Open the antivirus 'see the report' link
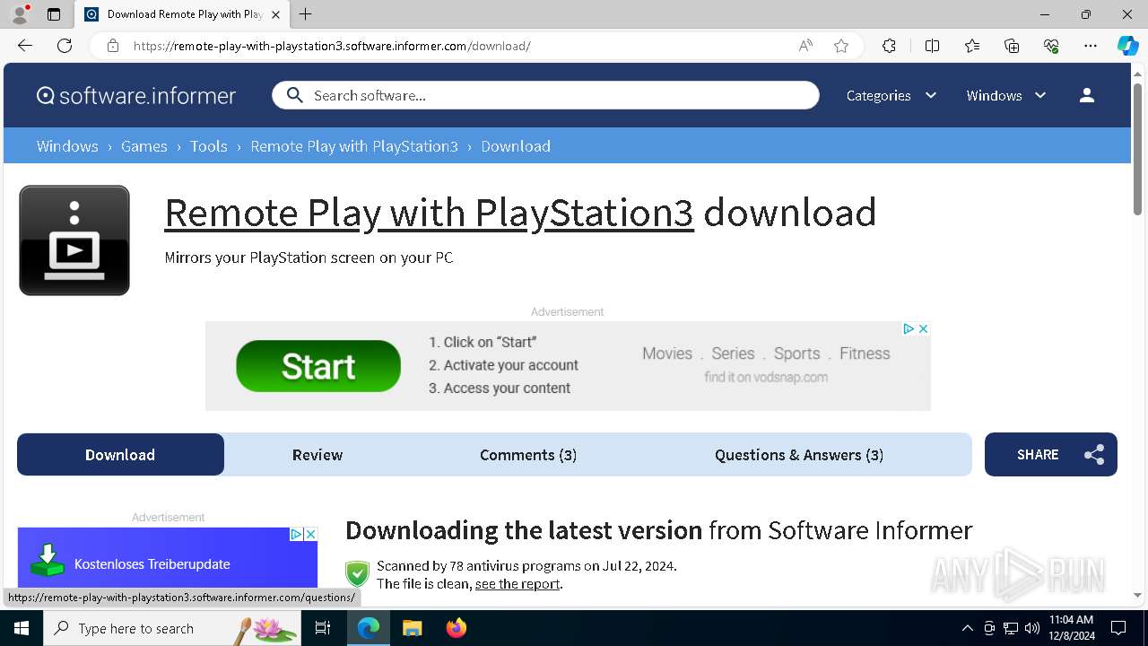Screen dimensions: 1148x646 point(517,584)
